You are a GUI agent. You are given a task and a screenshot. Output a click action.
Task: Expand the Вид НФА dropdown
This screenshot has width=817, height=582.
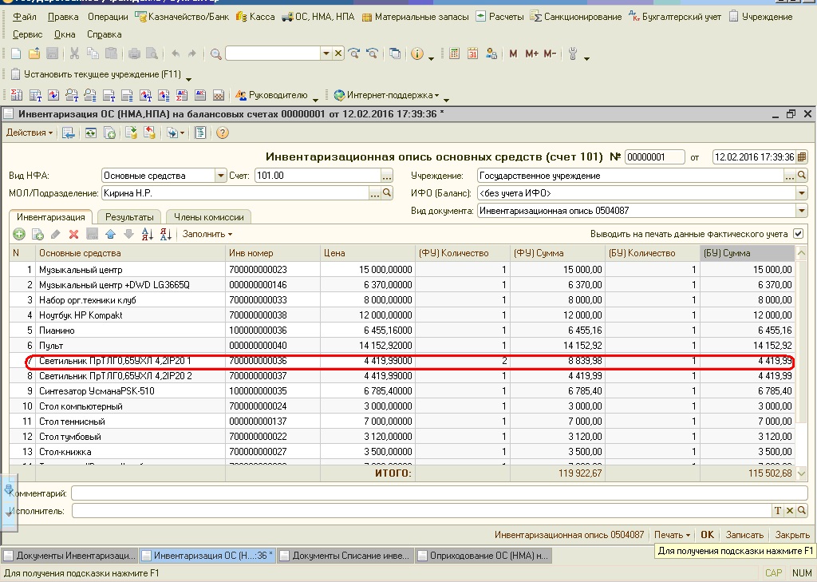tap(220, 176)
